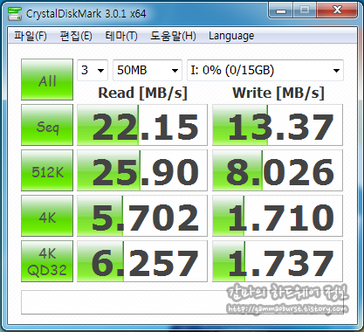Close the CrystalDiskMark window
Image resolution: width=364 pixels, height=332 pixels.
(337, 10)
